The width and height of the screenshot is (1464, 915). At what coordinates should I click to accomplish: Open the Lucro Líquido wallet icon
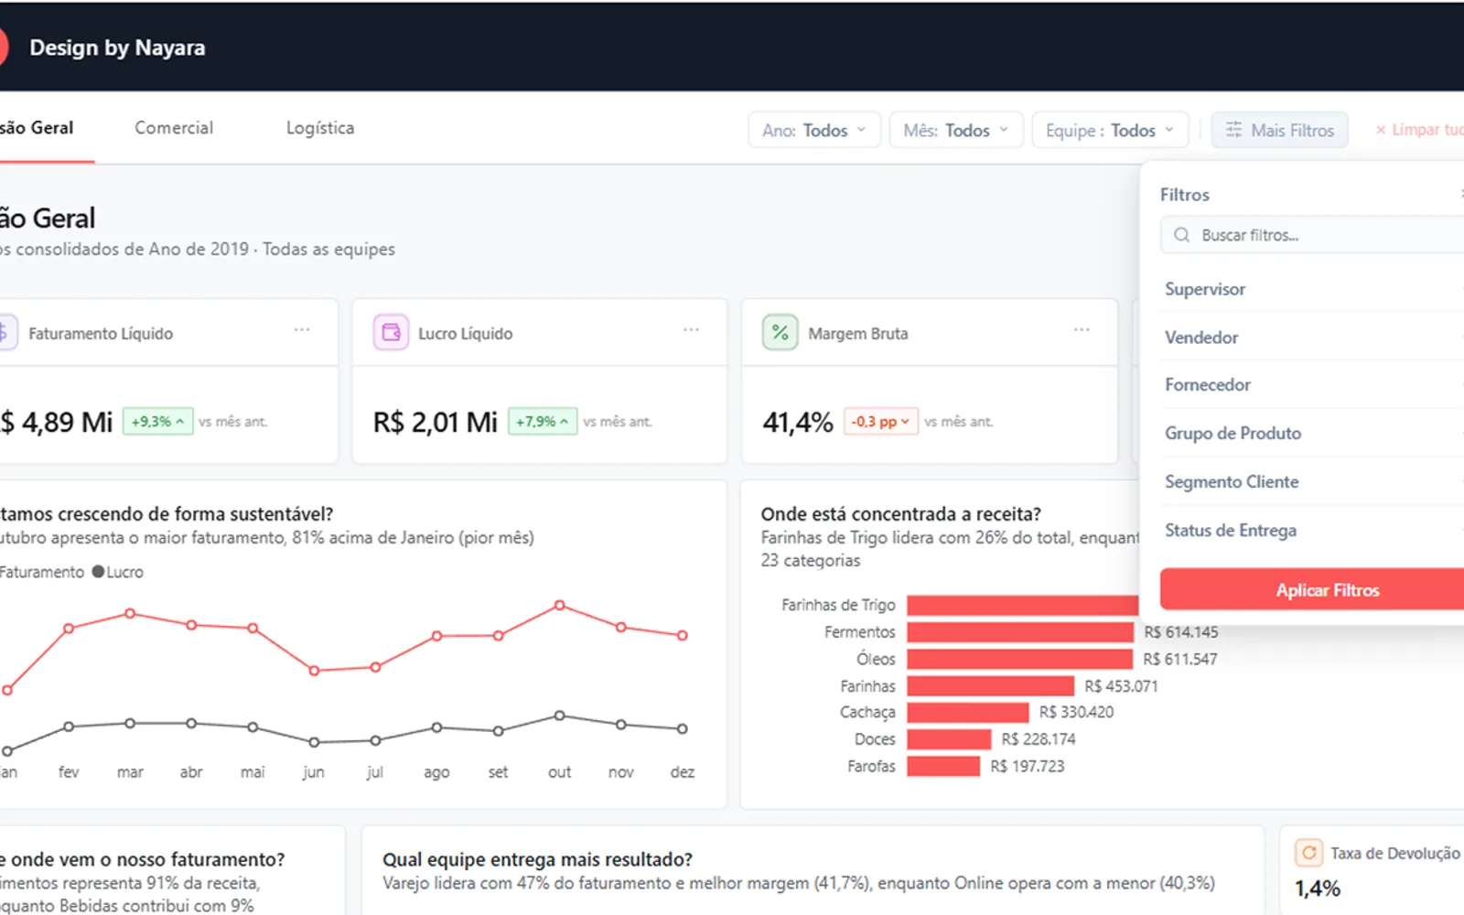coord(391,332)
